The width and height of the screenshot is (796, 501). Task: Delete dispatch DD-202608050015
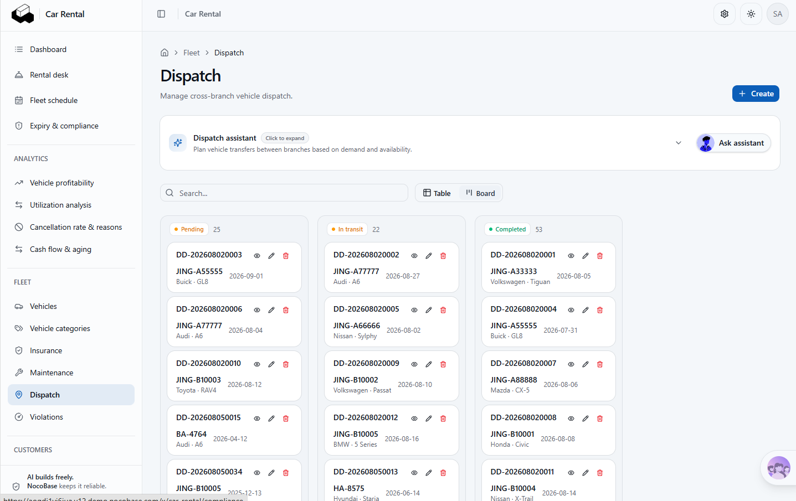point(286,419)
